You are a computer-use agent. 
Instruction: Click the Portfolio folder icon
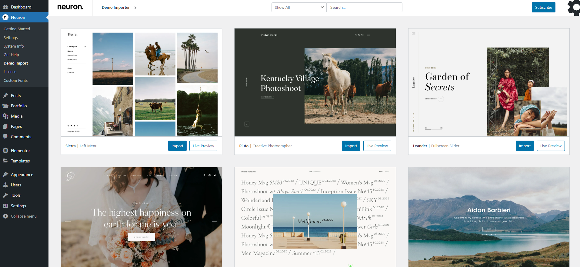(x=5, y=106)
